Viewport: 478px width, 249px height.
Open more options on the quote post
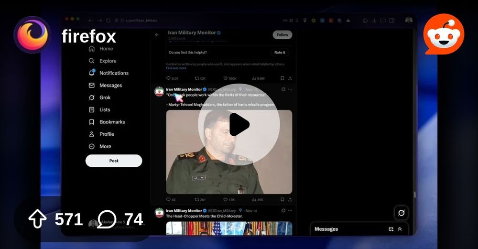(290, 89)
